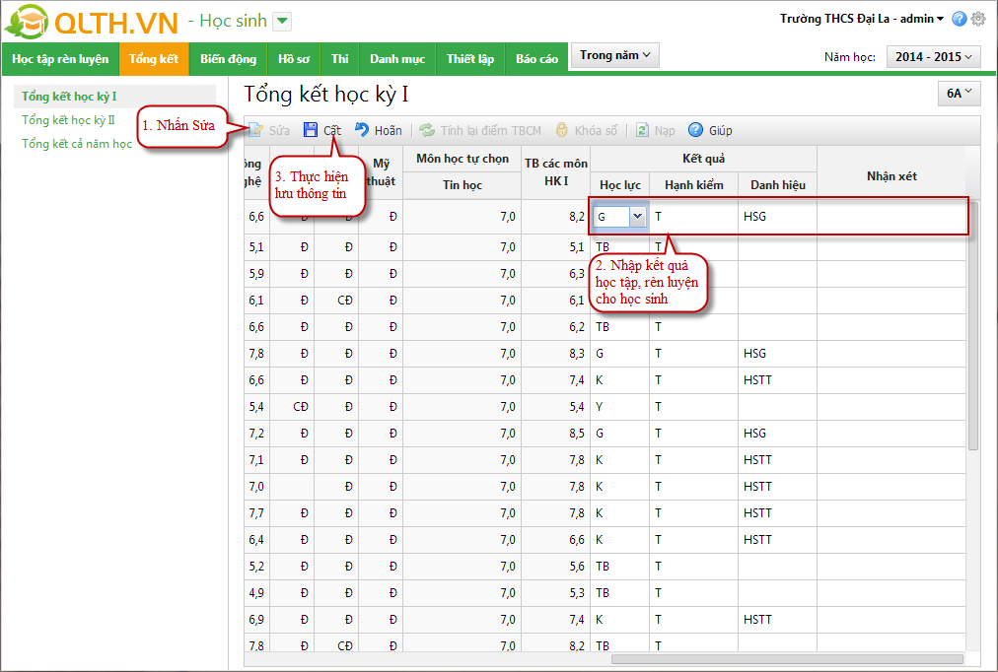
Task: Click the Tính lại điểm TBCM icon
Action: point(427,130)
